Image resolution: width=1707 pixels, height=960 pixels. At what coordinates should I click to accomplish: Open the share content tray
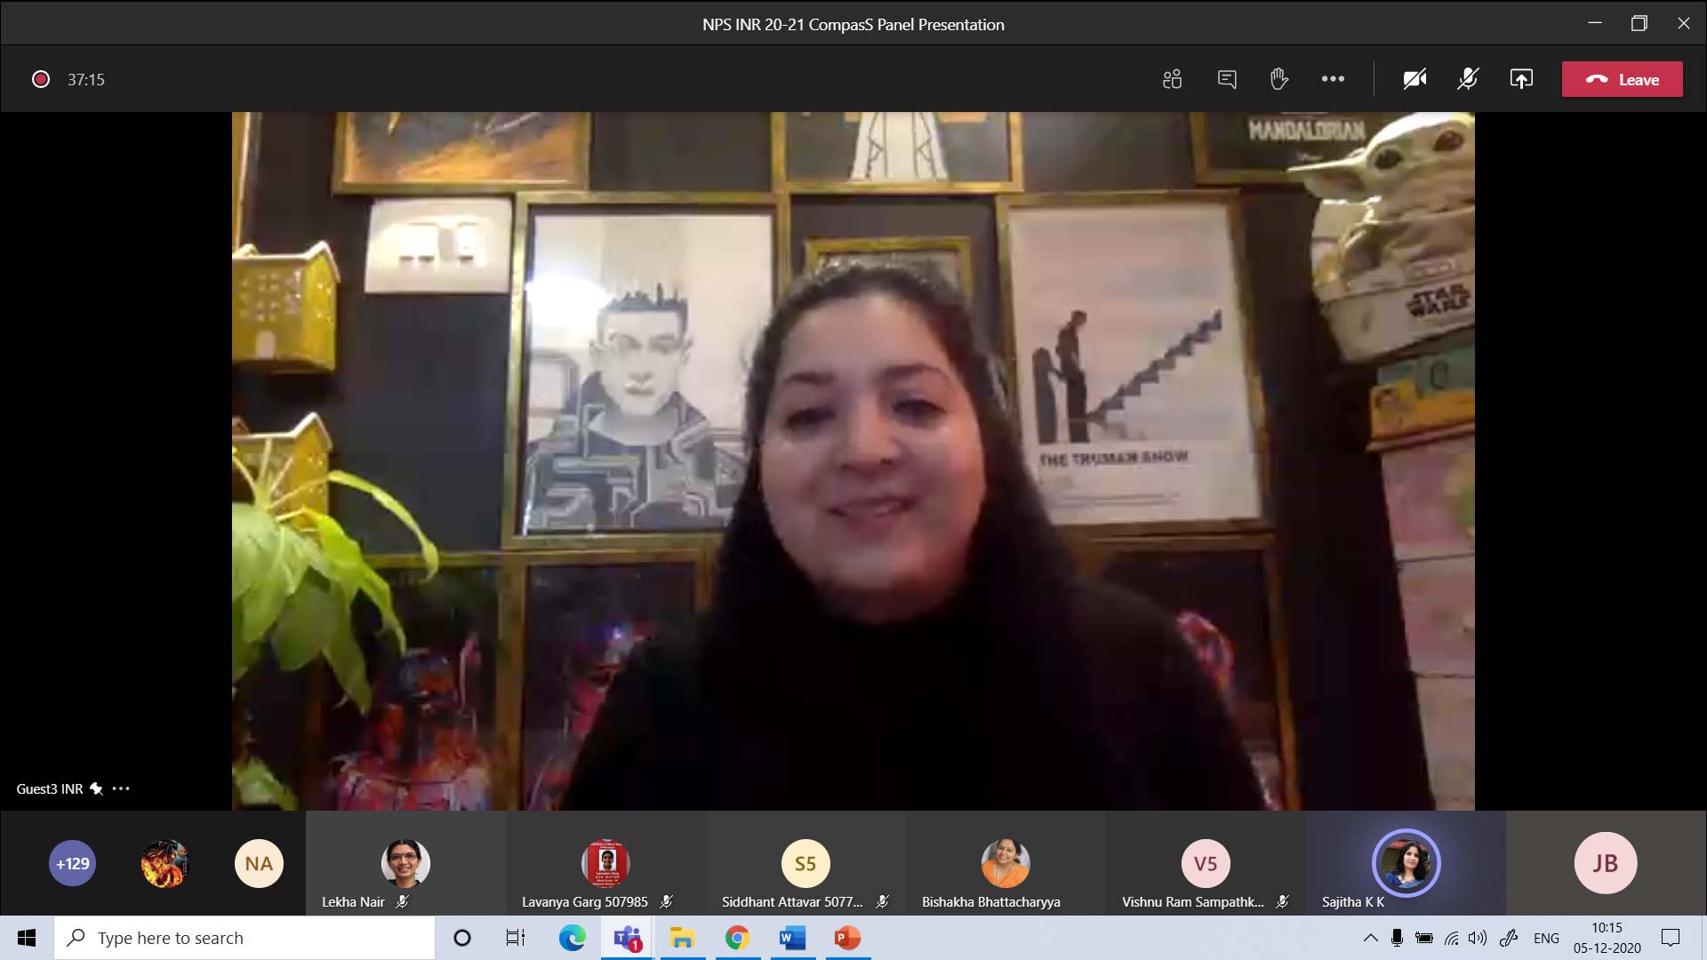point(1521,79)
